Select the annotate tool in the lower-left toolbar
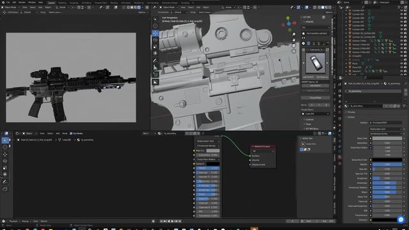Image resolution: width=409 pixels, height=230 pixels. 5,181
